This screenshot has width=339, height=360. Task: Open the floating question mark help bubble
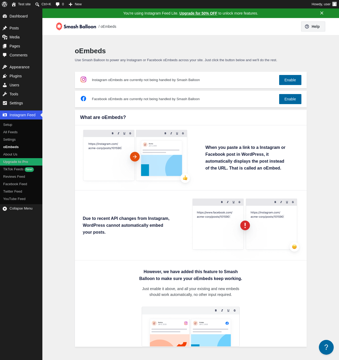pyautogui.click(x=326, y=347)
